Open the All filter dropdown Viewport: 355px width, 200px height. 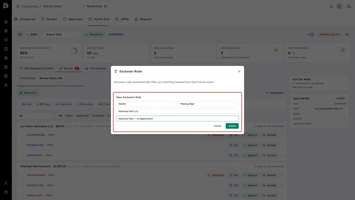[35, 116]
